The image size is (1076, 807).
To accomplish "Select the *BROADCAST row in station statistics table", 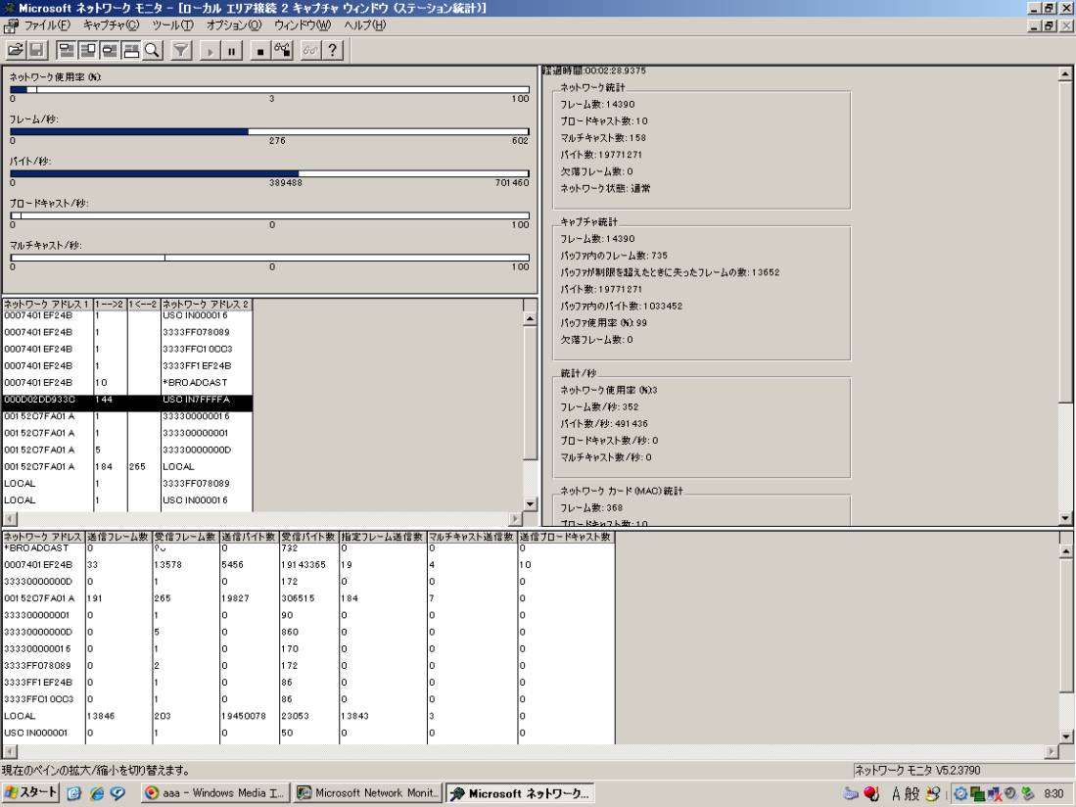I will 308,547.
